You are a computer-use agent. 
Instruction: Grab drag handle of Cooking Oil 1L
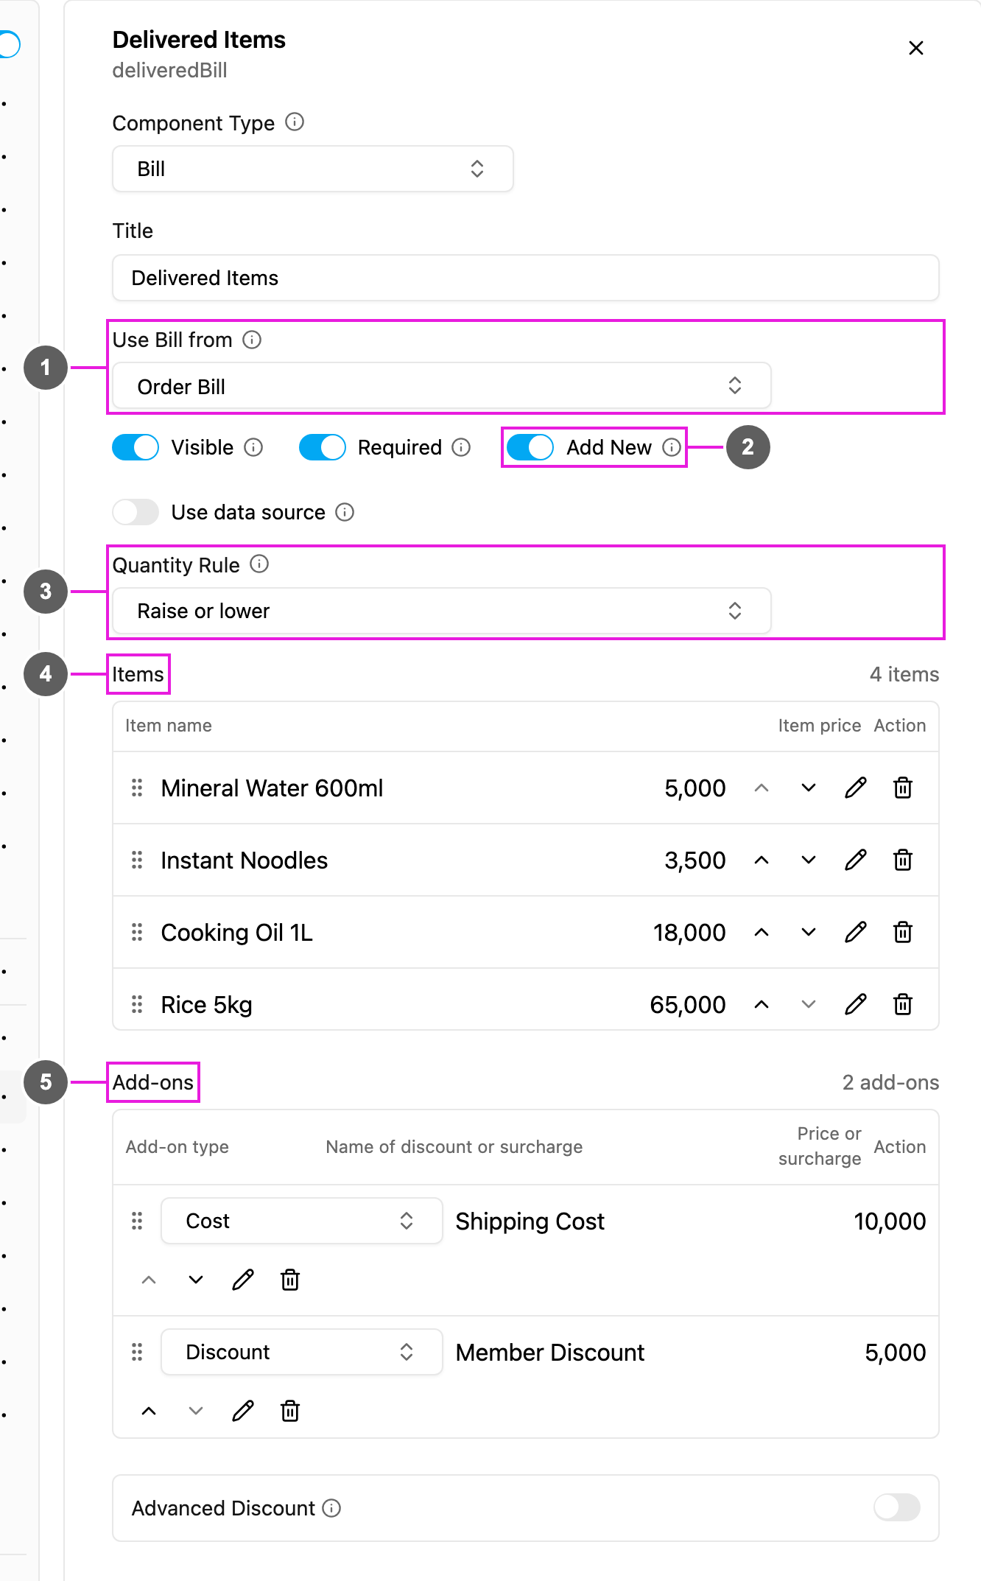pyautogui.click(x=137, y=932)
